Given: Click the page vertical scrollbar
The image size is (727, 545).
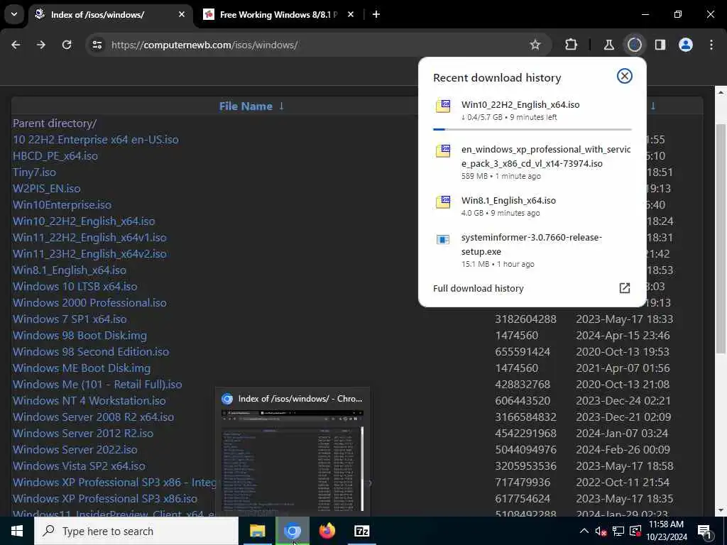Looking at the screenshot, I should pos(721,238).
